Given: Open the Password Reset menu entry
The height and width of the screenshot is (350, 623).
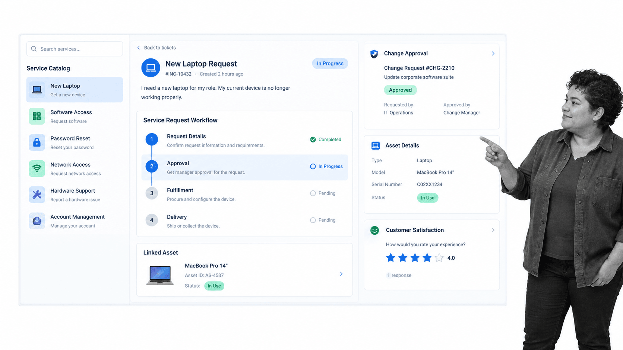Looking at the screenshot, I should click(75, 142).
